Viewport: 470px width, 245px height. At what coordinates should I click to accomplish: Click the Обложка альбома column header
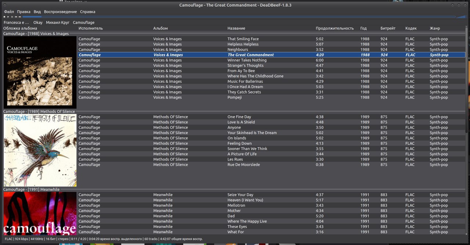pyautogui.click(x=40, y=28)
